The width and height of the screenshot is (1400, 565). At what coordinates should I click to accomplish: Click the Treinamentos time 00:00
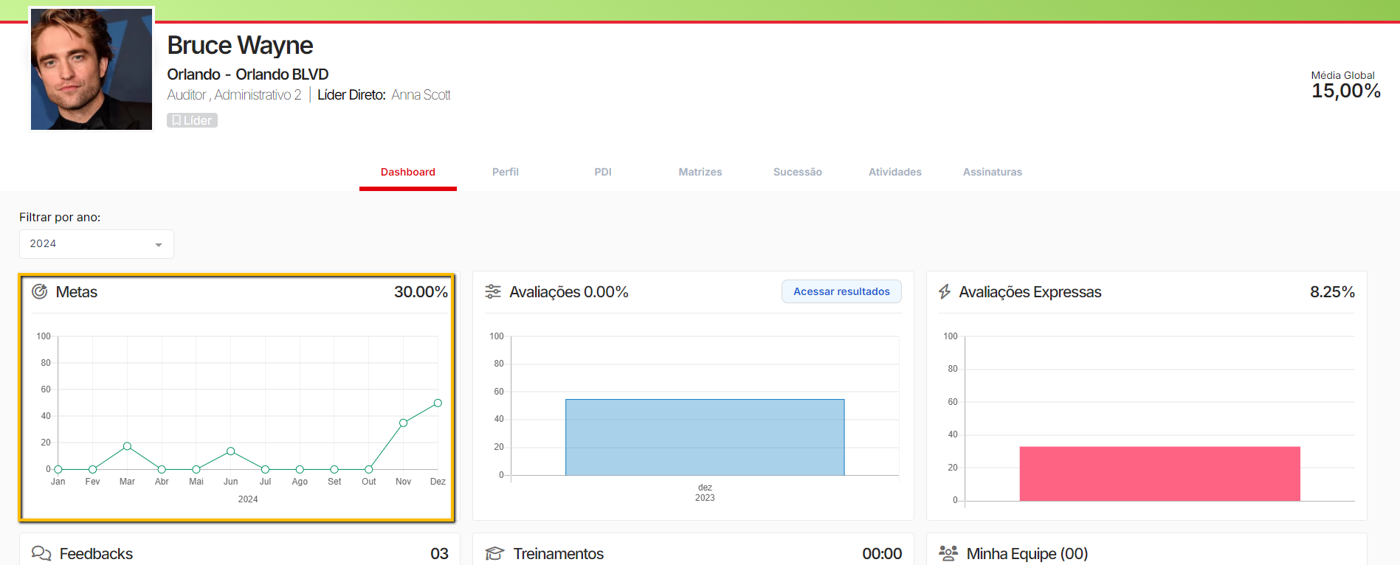(882, 553)
